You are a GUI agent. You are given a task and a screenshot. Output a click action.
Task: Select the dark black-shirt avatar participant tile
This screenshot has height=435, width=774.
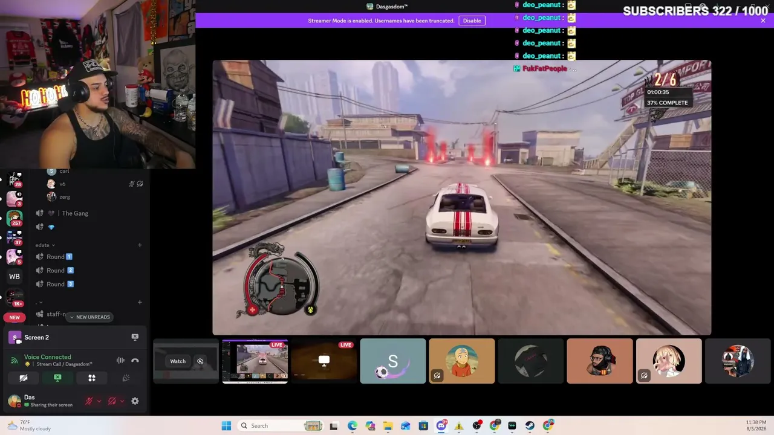tap(531, 361)
